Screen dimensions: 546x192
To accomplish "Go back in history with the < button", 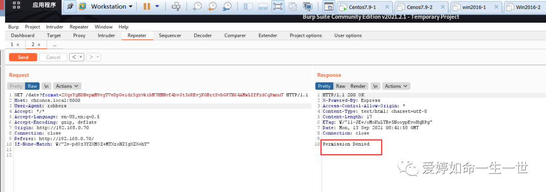I will (74, 57).
